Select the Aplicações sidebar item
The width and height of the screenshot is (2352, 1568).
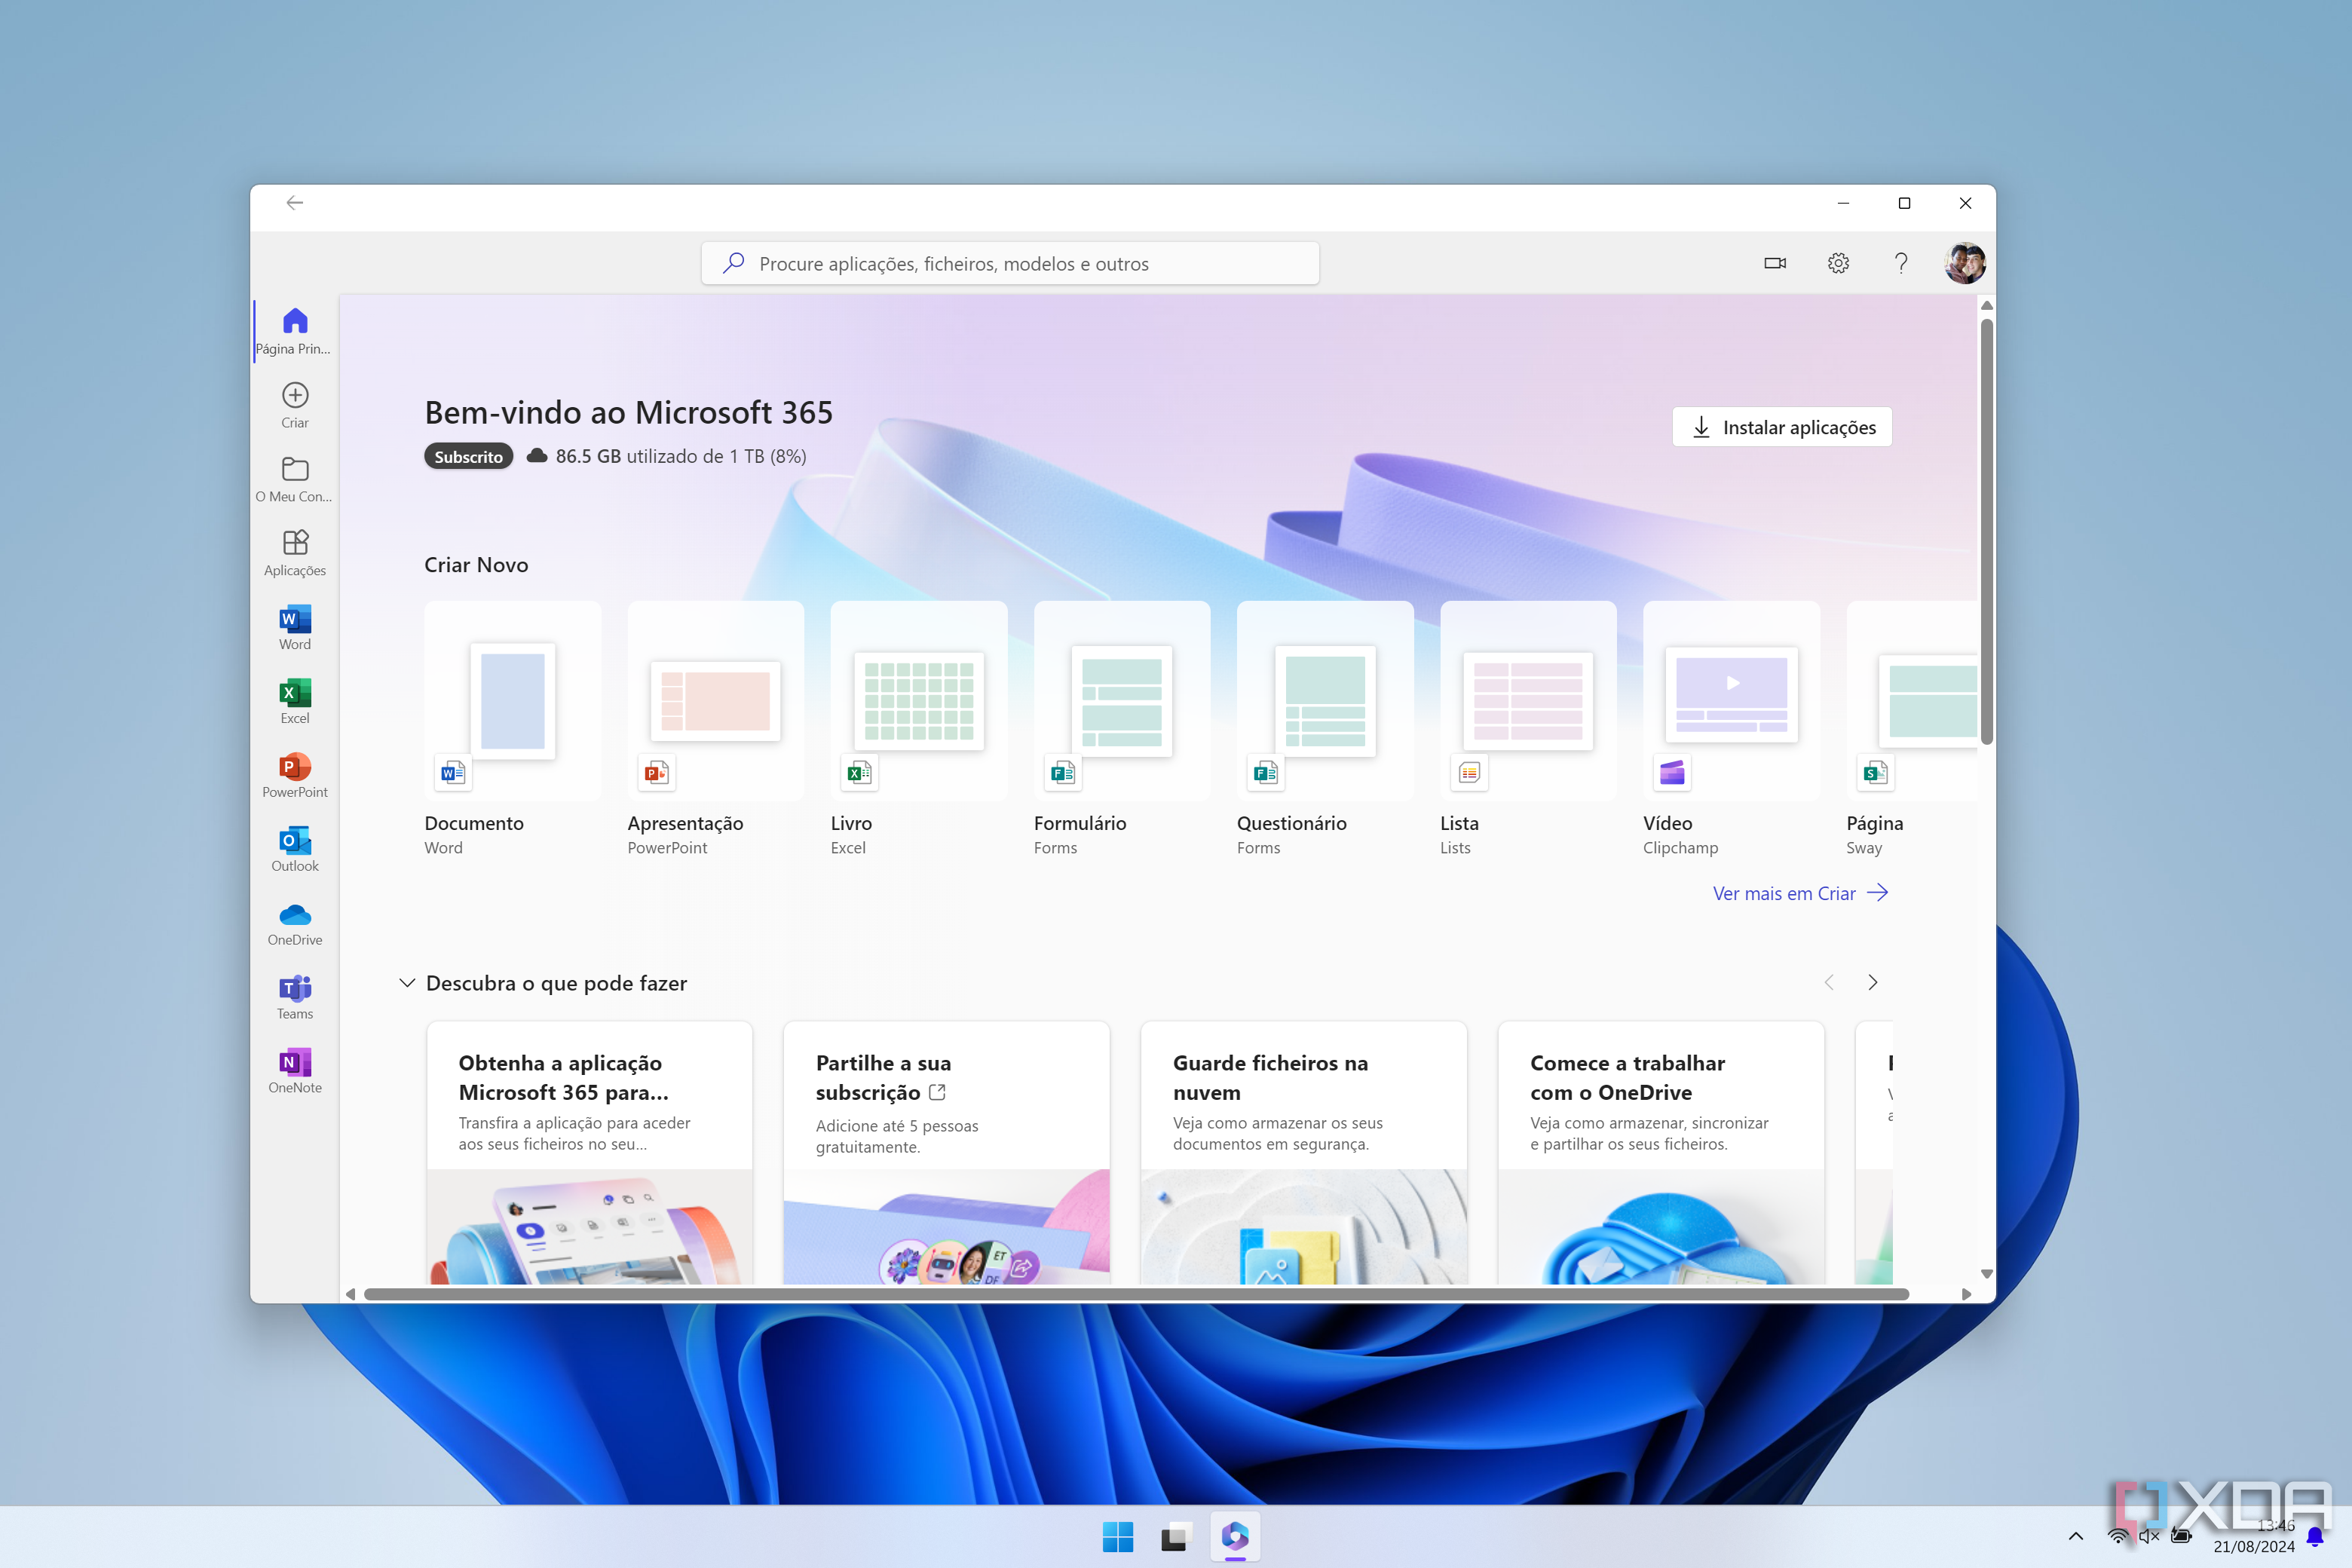coord(292,553)
